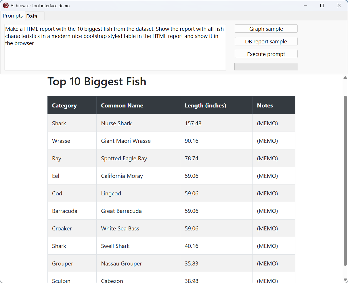The image size is (348, 283).
Task: Click the Category column header
Action: point(64,105)
